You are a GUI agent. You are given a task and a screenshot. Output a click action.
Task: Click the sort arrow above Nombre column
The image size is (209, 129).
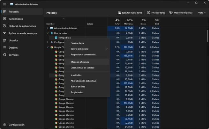(64, 19)
